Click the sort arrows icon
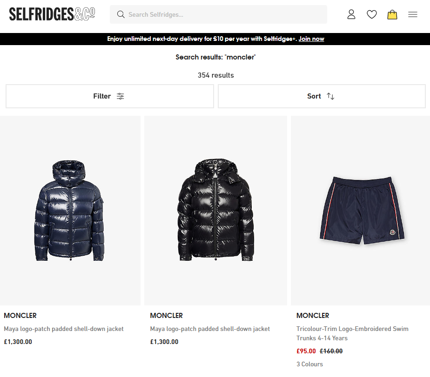 (x=330, y=96)
